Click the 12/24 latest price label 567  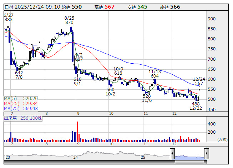coord(199,83)
